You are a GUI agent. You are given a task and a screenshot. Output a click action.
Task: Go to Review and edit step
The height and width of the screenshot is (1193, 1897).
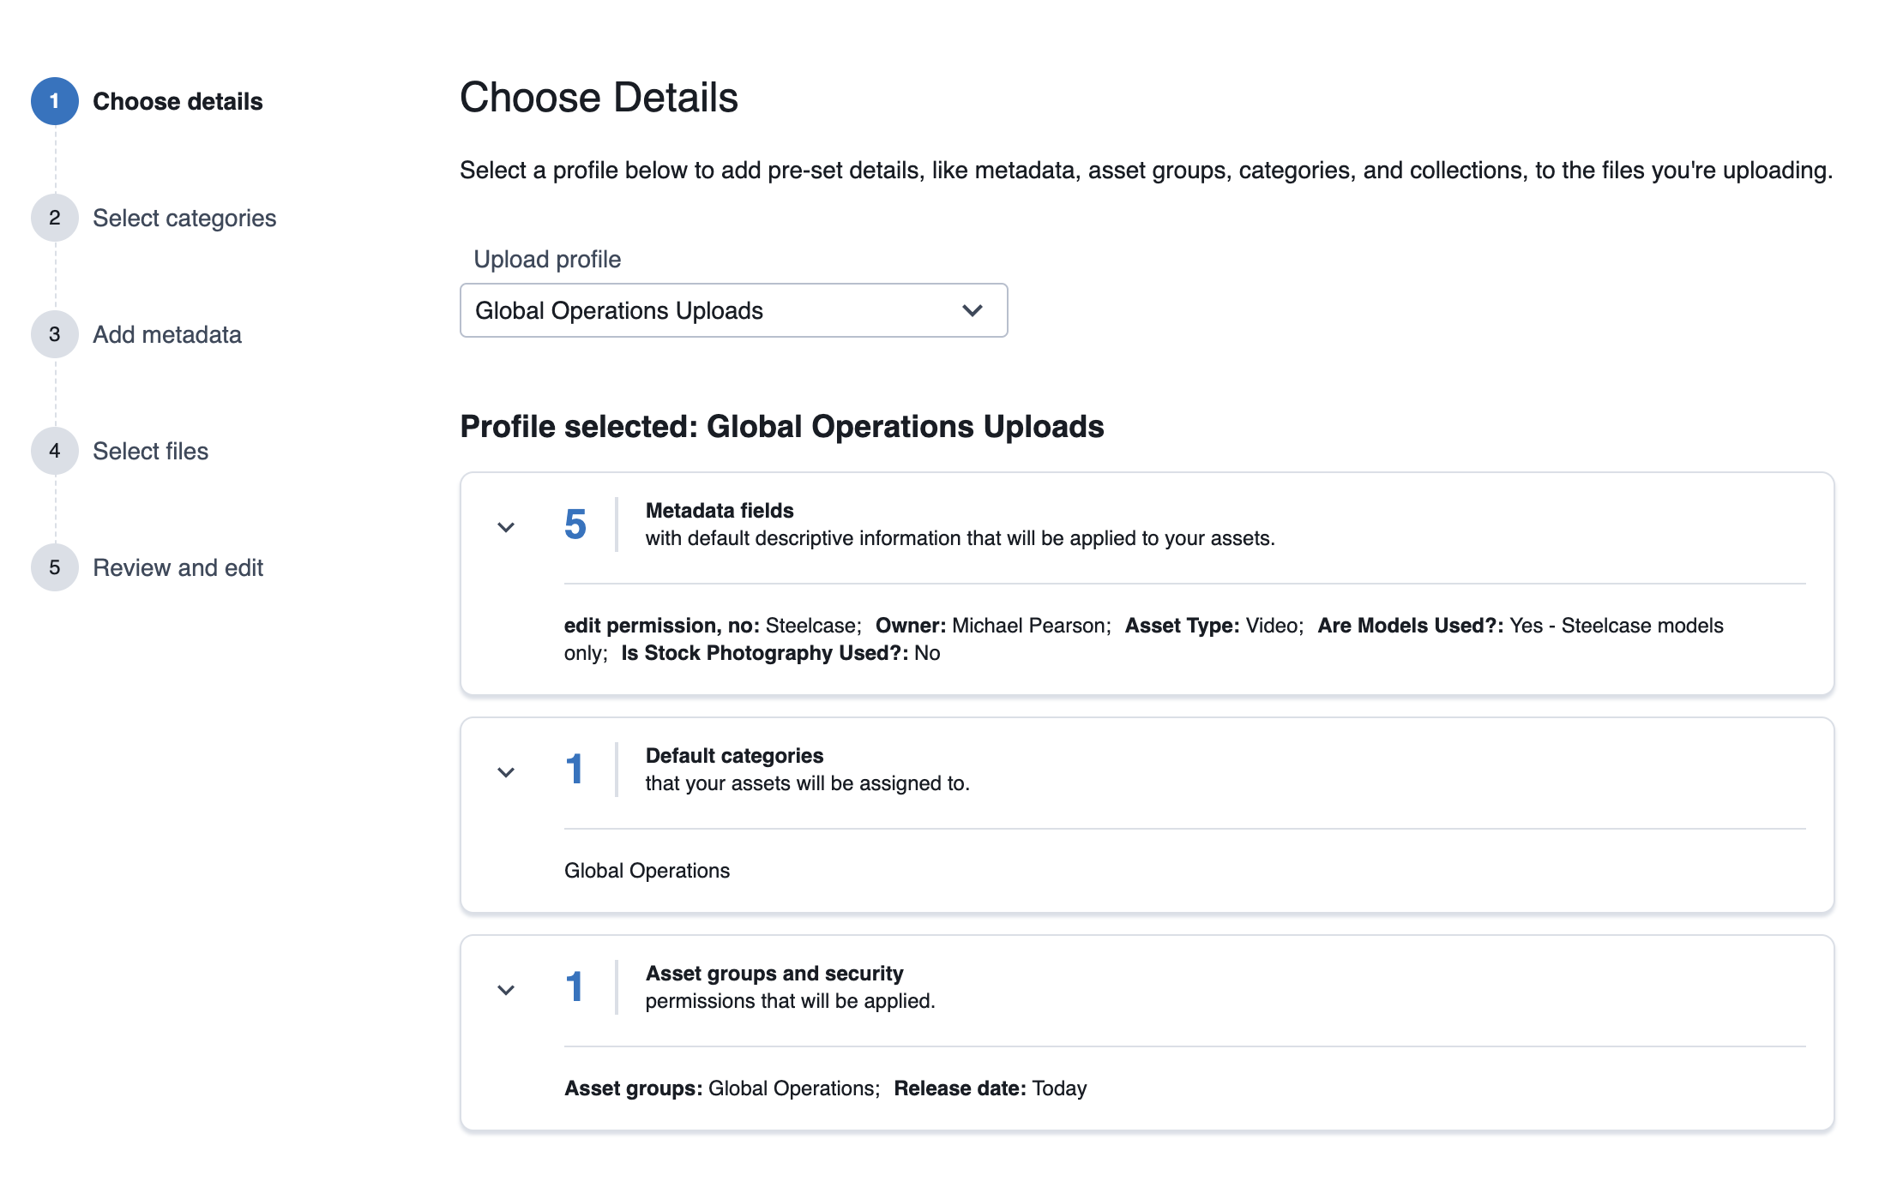178,568
